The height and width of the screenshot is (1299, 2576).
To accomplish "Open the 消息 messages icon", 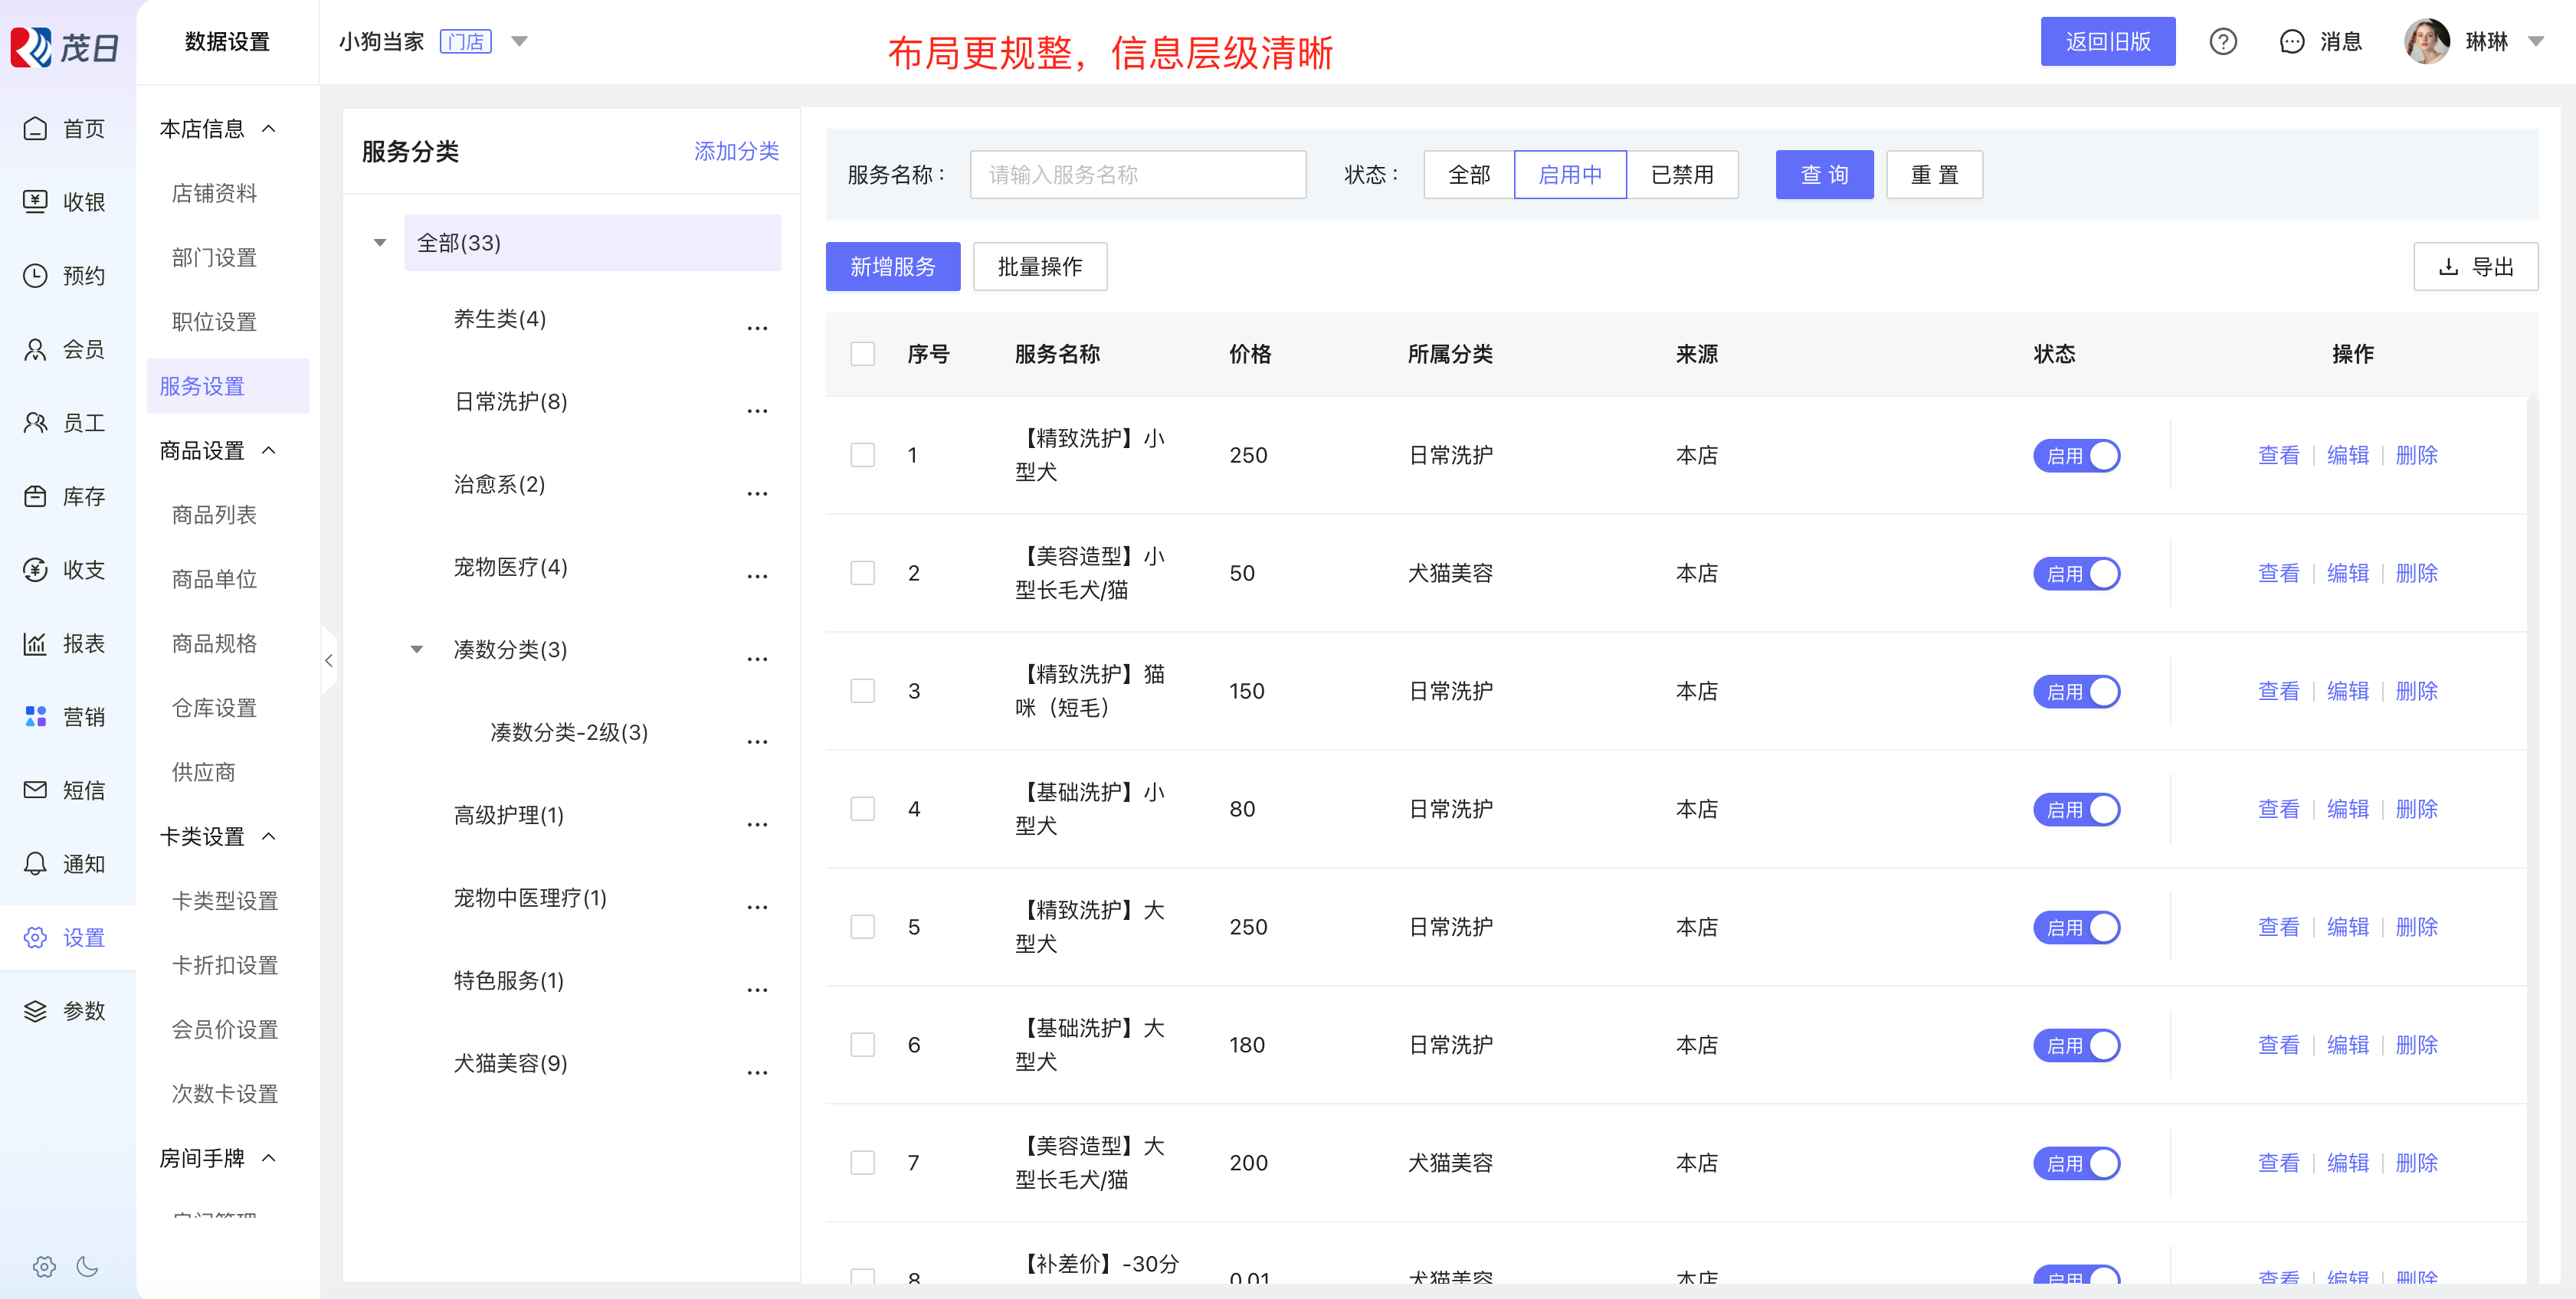I will (2291, 42).
